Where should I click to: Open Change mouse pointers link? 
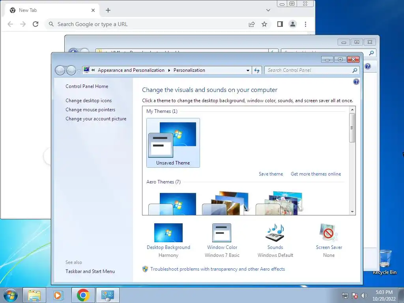tap(90, 110)
